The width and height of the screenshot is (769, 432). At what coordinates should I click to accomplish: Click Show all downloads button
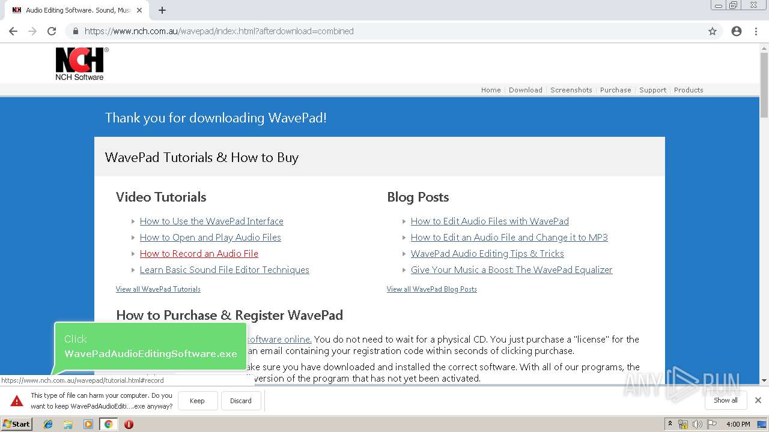click(726, 400)
